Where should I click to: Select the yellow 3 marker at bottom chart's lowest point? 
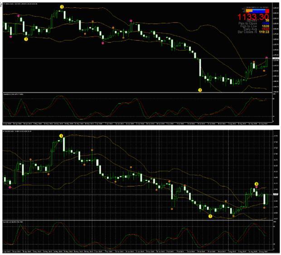point(210,217)
